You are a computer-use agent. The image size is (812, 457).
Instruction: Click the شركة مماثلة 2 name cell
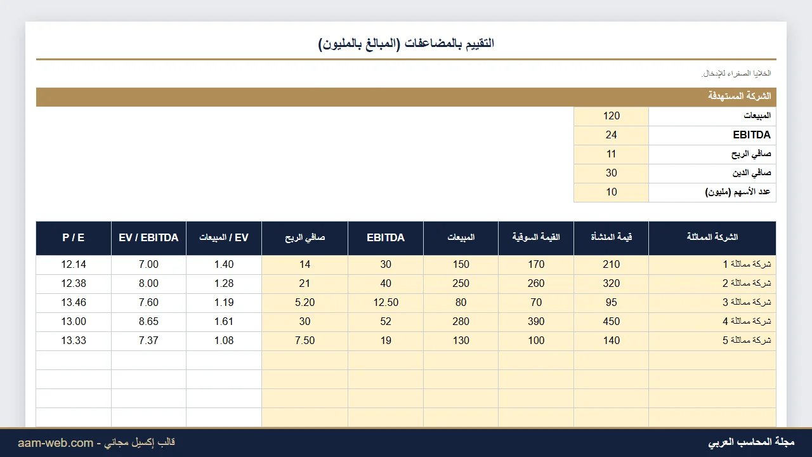click(712, 284)
